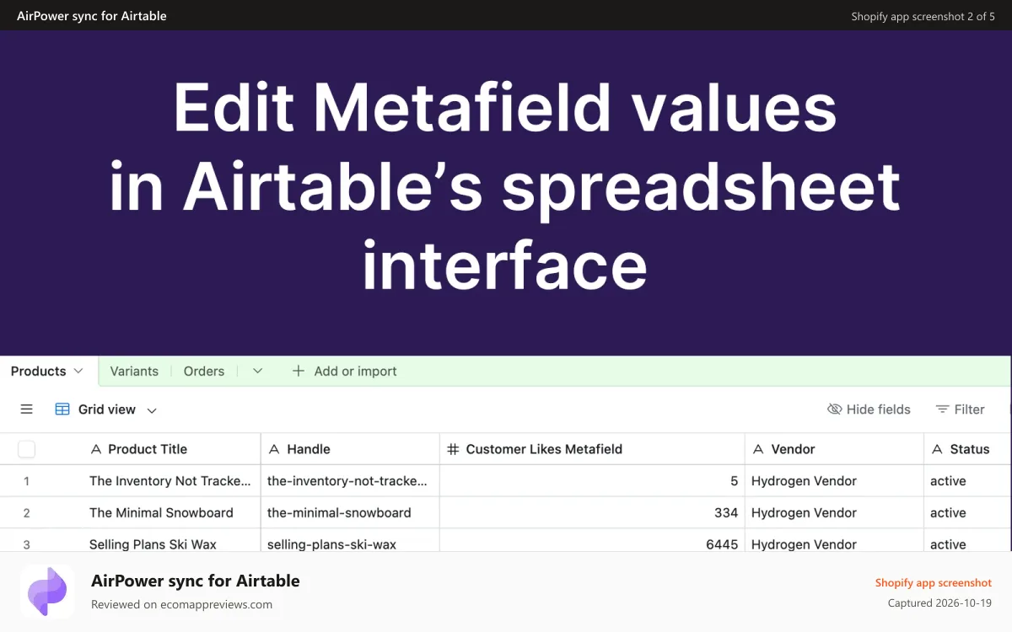Click Hydrogen Vendor in row 1
Screen dimensions: 1012x632
[804, 481]
